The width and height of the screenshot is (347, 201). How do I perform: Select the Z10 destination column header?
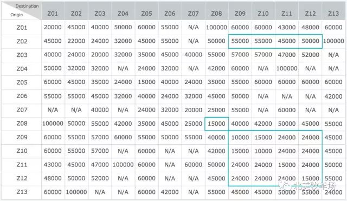pos(263,14)
